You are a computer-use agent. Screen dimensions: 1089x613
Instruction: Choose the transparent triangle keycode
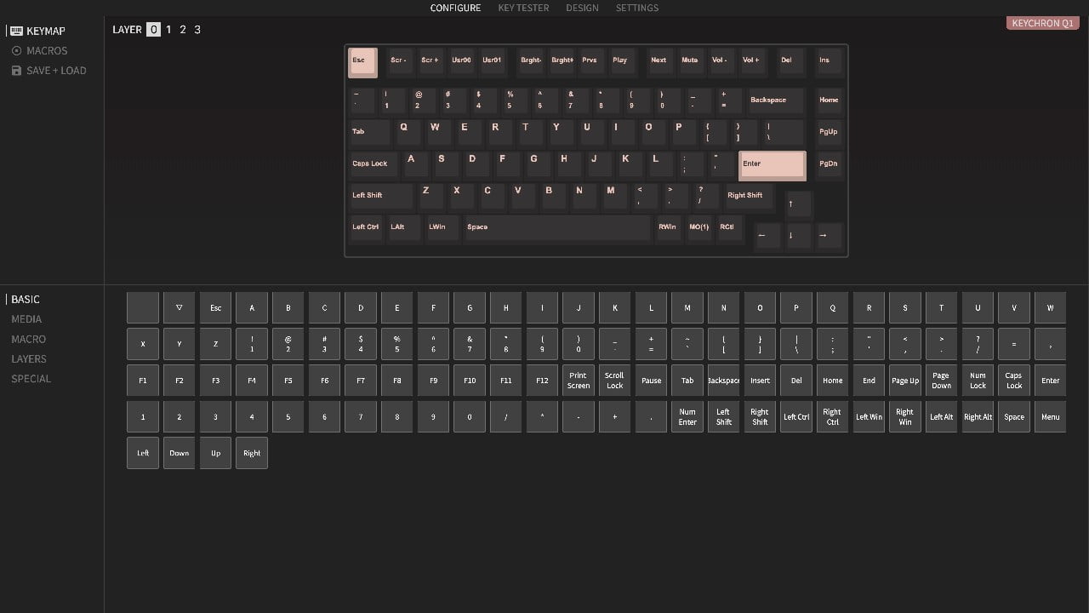[x=179, y=308]
